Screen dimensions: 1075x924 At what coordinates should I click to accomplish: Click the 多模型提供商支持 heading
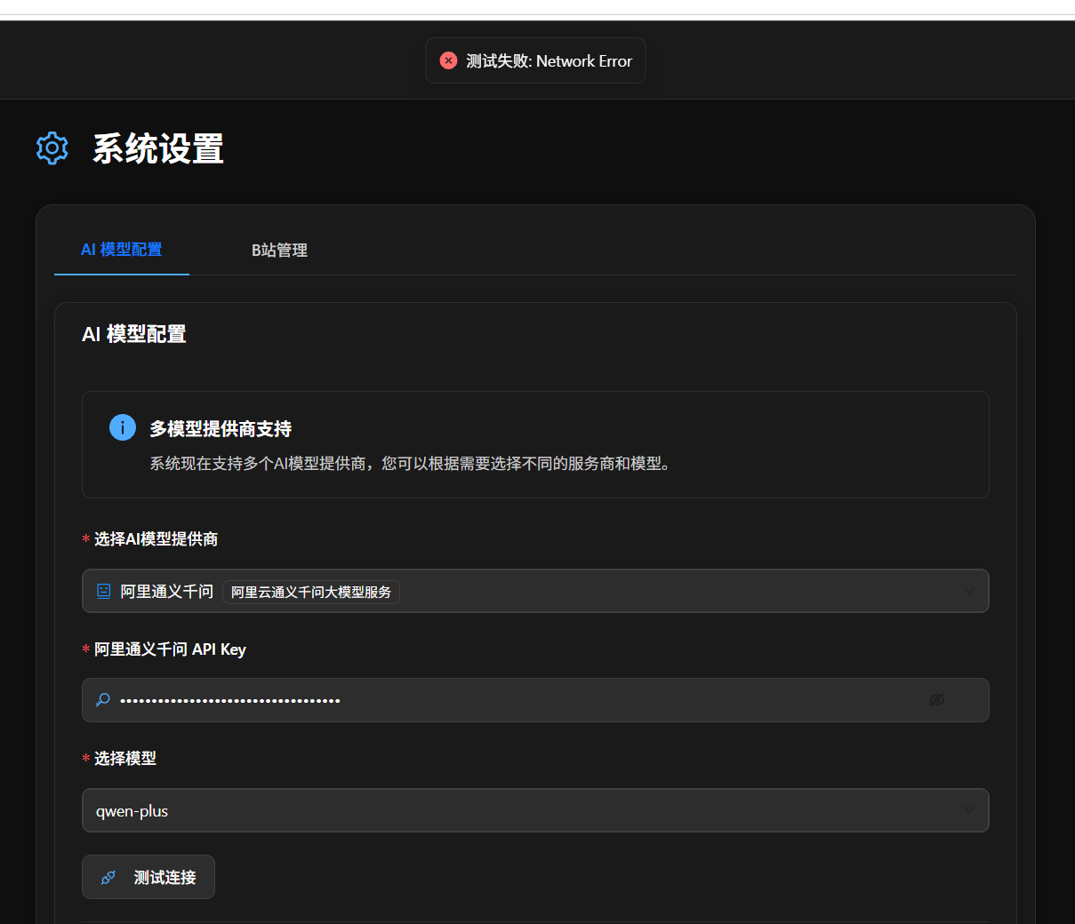221,429
